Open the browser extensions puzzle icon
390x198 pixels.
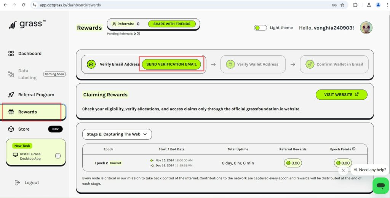[355, 5]
